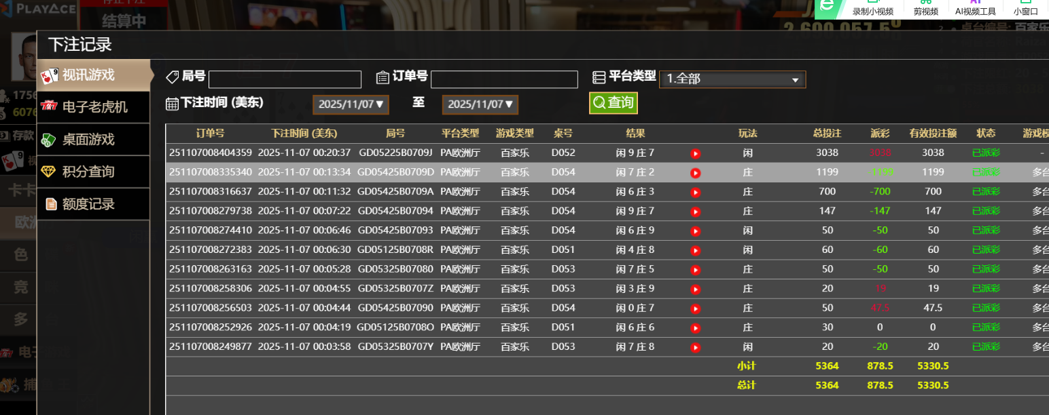Click the replay icon in the 00:07:22 row
1049x415 pixels.
pos(695,212)
